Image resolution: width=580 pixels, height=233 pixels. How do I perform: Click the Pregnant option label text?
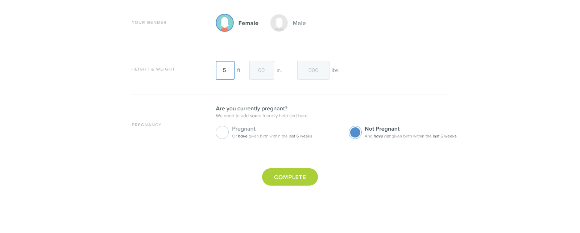pyautogui.click(x=244, y=129)
